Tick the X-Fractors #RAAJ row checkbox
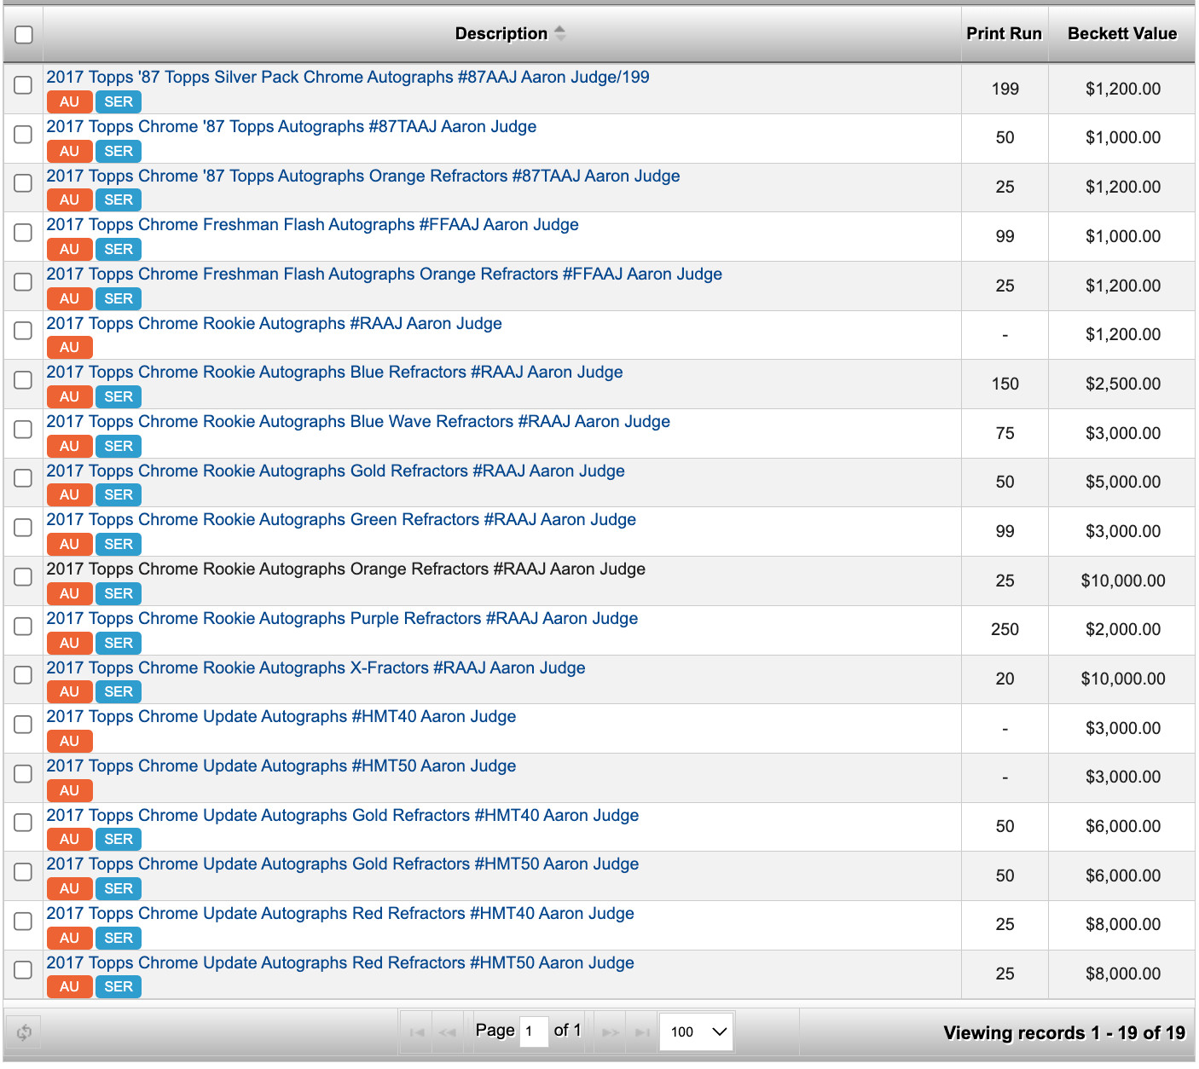Viewport: 1199px width, 1069px height. (x=23, y=675)
